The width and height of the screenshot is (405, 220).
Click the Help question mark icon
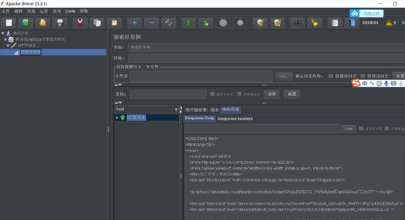[352, 23]
